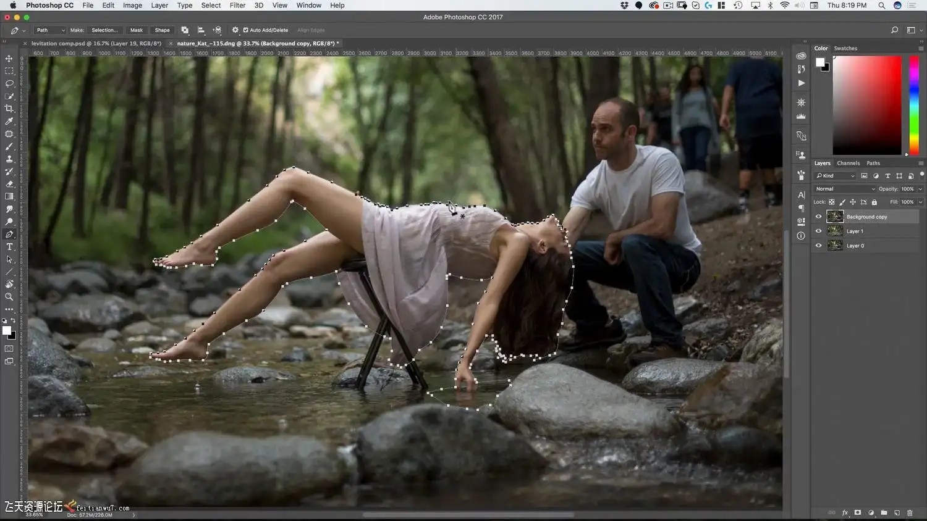Select the Horizontal Type tool
927x521 pixels.
click(x=9, y=247)
